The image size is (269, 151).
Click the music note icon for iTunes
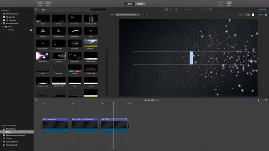pyautogui.click(x=4, y=138)
